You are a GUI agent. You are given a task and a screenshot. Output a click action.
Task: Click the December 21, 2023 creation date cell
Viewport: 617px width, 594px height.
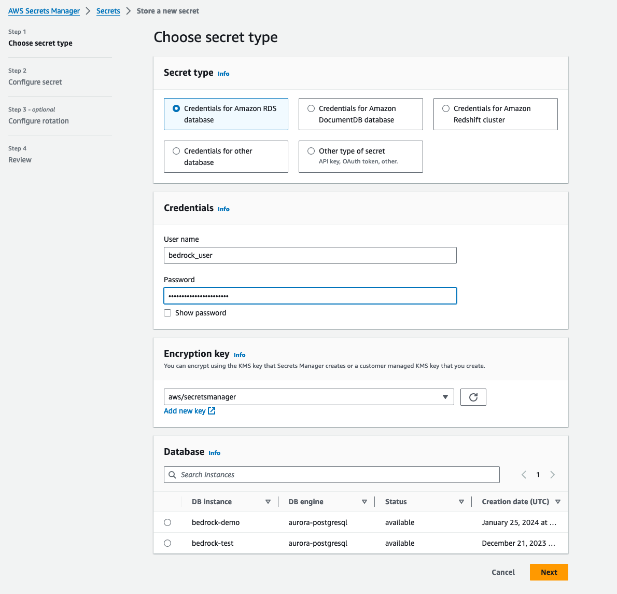point(518,543)
